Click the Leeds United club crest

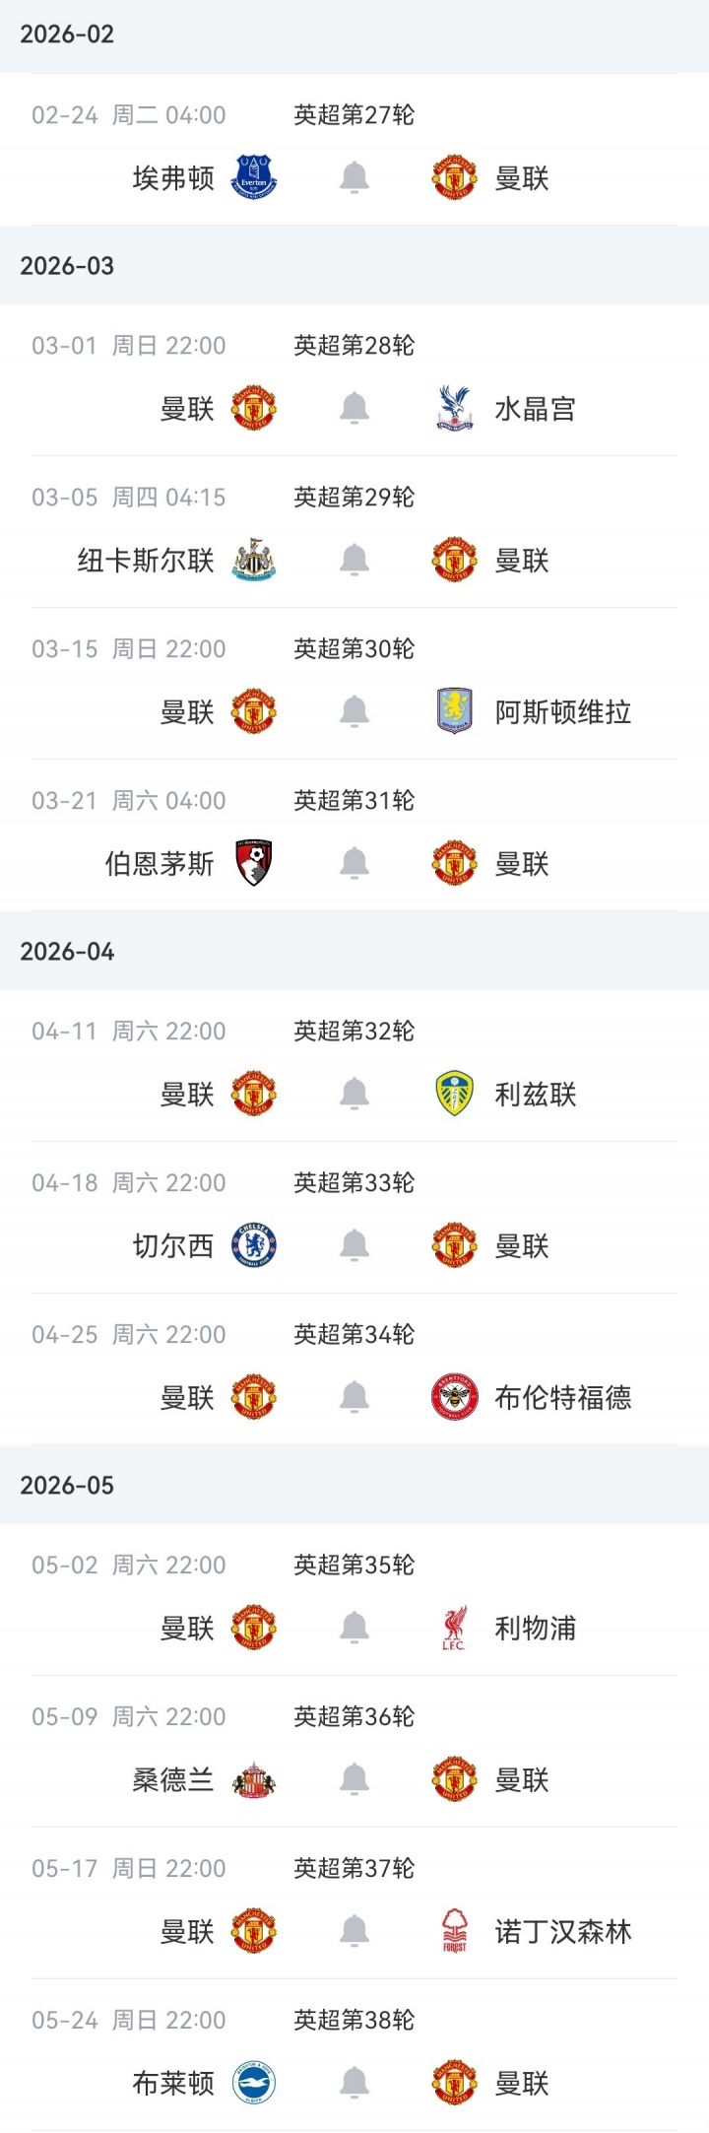pyautogui.click(x=454, y=1094)
